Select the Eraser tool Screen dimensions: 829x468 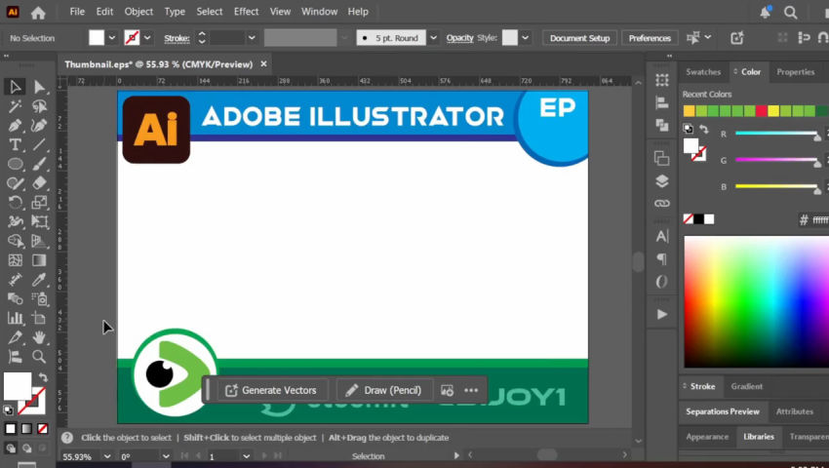[x=39, y=183]
